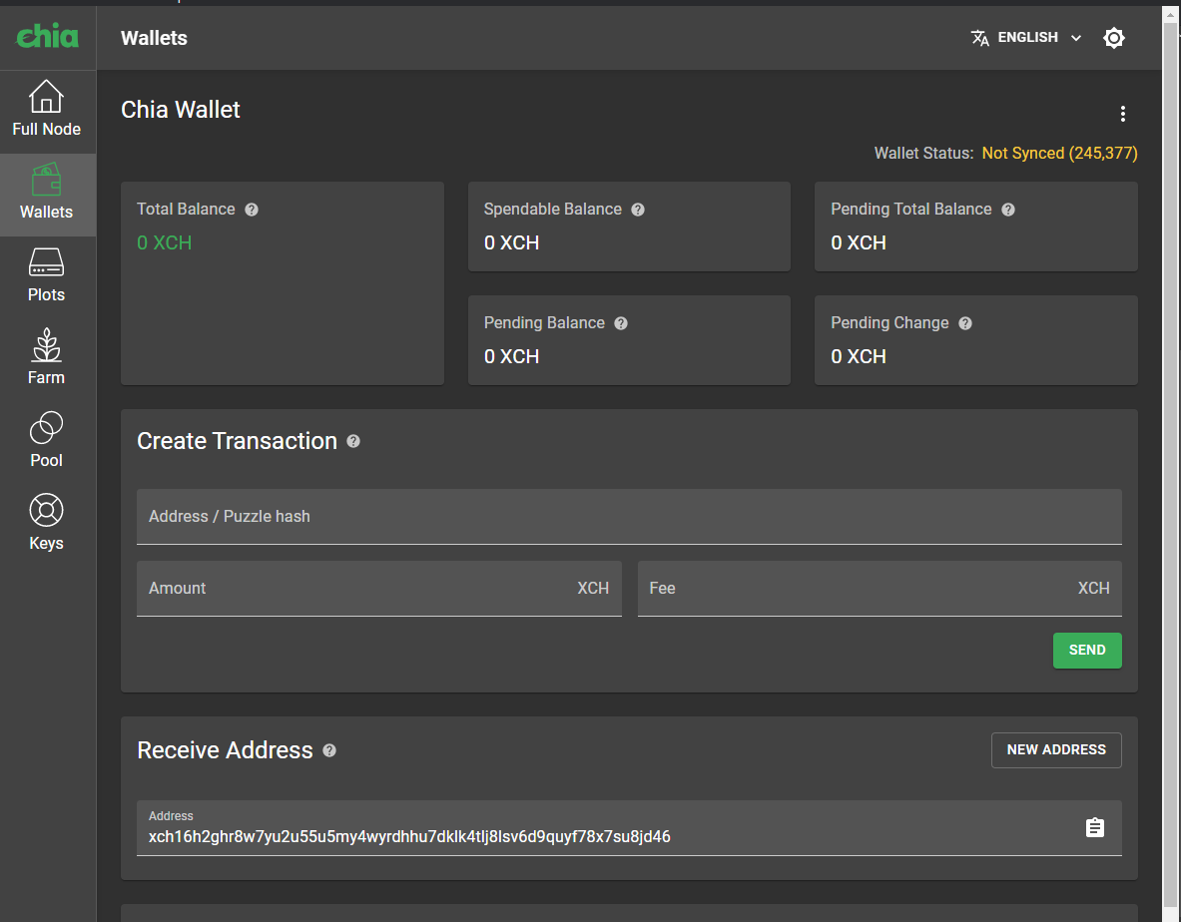Show help for Pending Total Balance
This screenshot has width=1181, height=922.
(1008, 210)
